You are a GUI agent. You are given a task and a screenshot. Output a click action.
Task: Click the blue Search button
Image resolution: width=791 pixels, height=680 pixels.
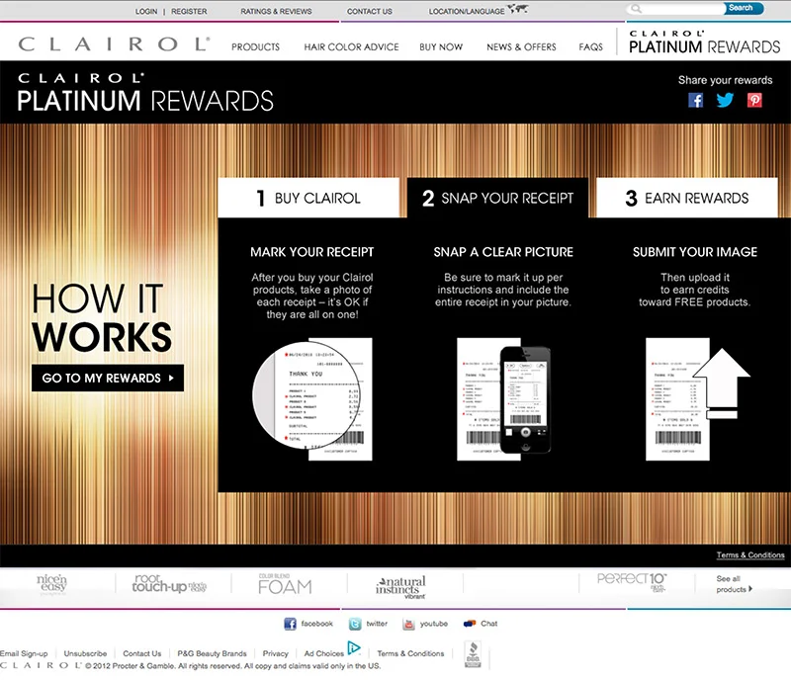(745, 8)
